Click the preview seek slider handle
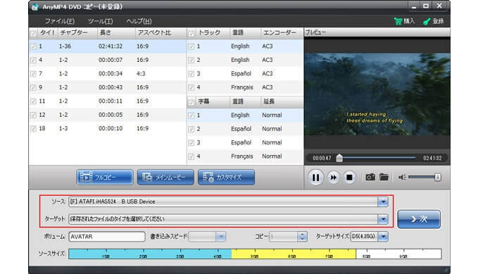Image resolution: width=490 pixels, height=274 pixels. (339, 158)
